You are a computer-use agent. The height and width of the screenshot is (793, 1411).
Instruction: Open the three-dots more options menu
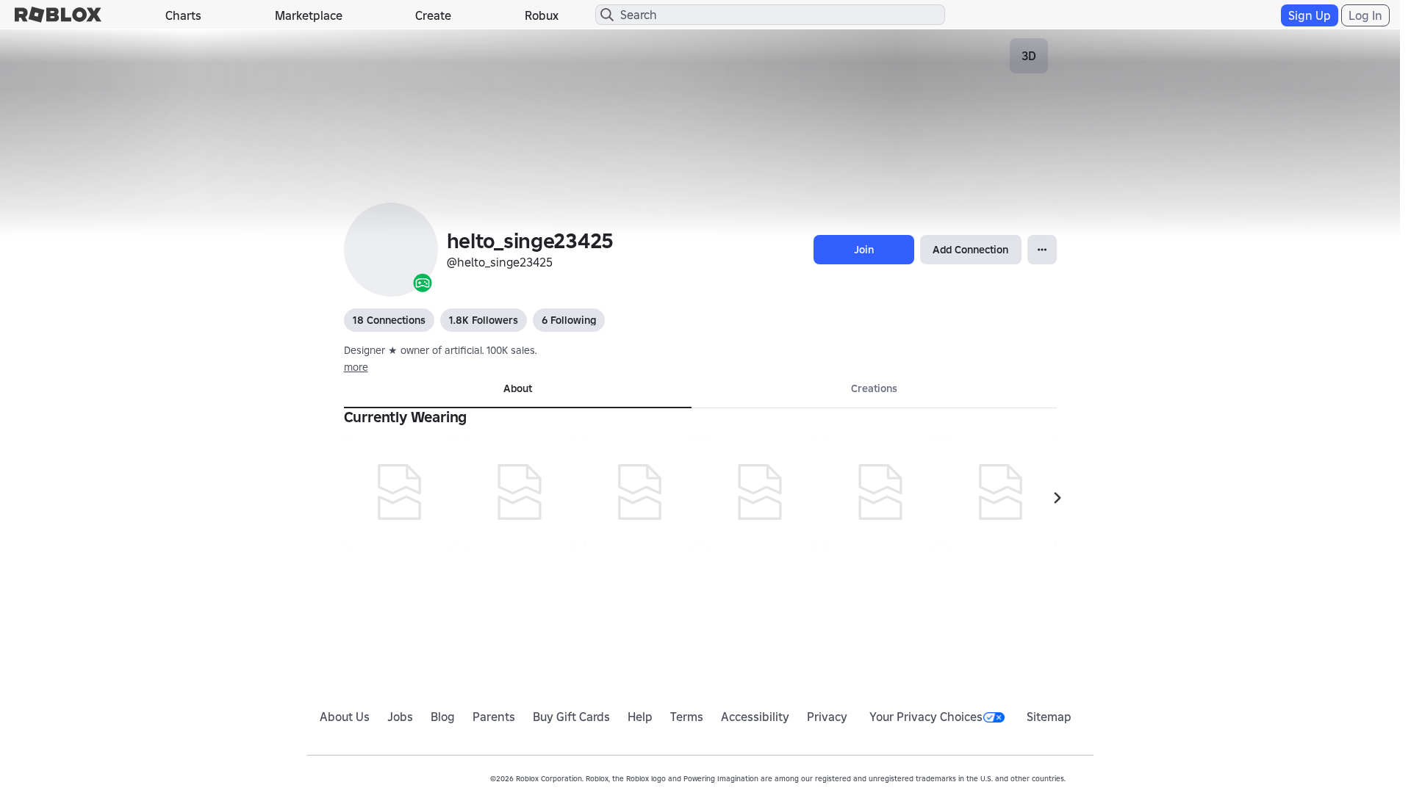coord(1041,250)
